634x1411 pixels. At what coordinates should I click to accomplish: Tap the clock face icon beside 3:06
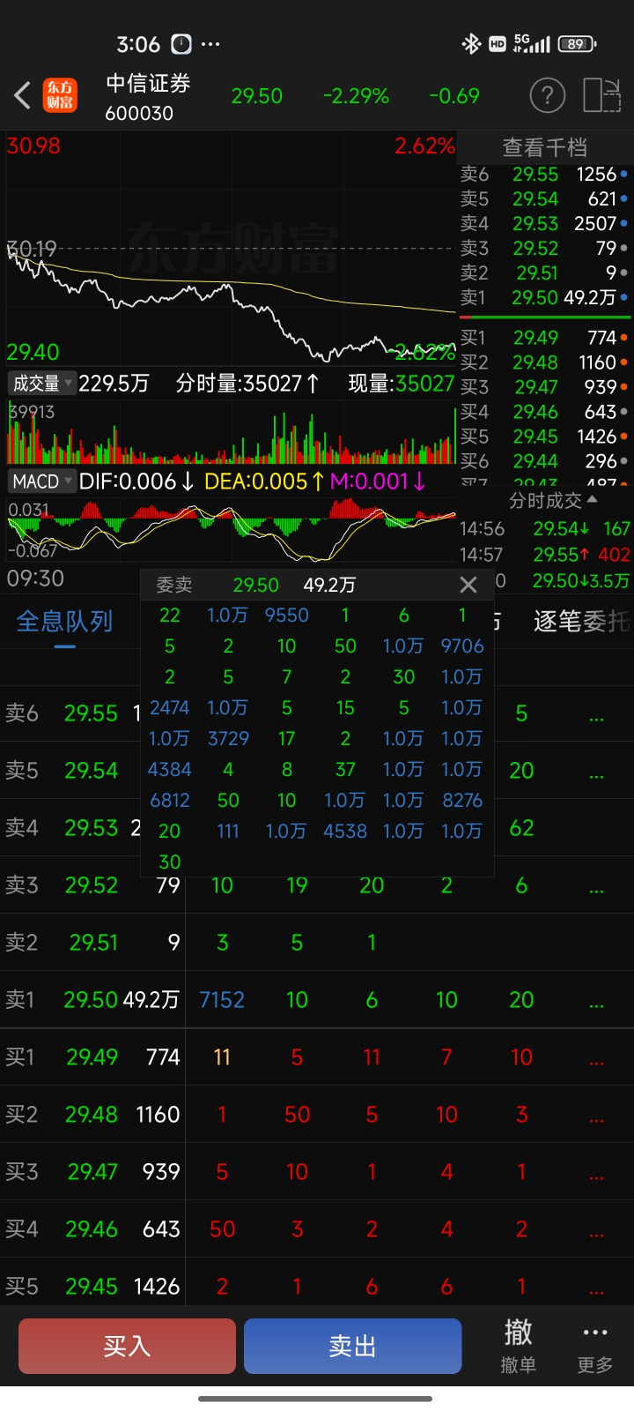(181, 44)
